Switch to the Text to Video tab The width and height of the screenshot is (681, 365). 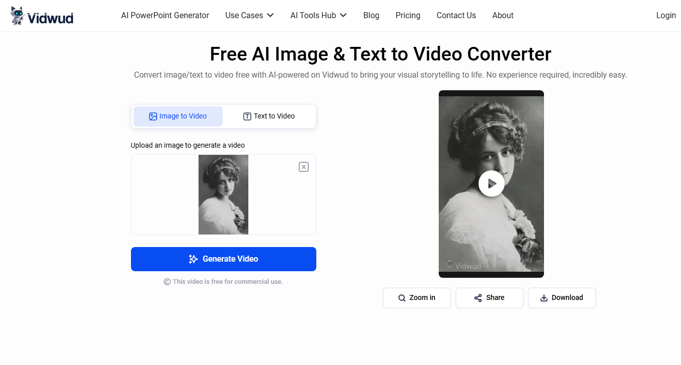[x=269, y=116]
